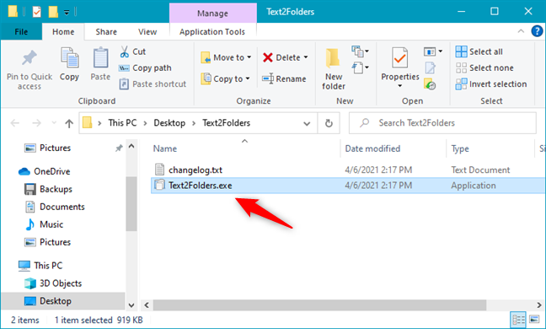Click the Edit icon in Open group
The image size is (546, 329).
[x=431, y=68]
